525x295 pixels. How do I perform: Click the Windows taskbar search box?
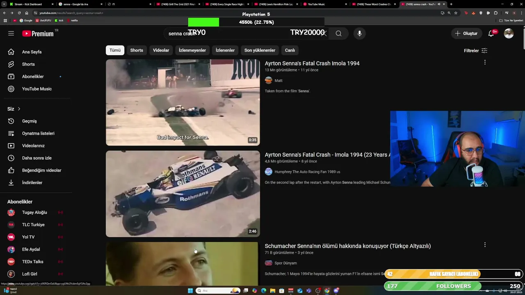218,290
